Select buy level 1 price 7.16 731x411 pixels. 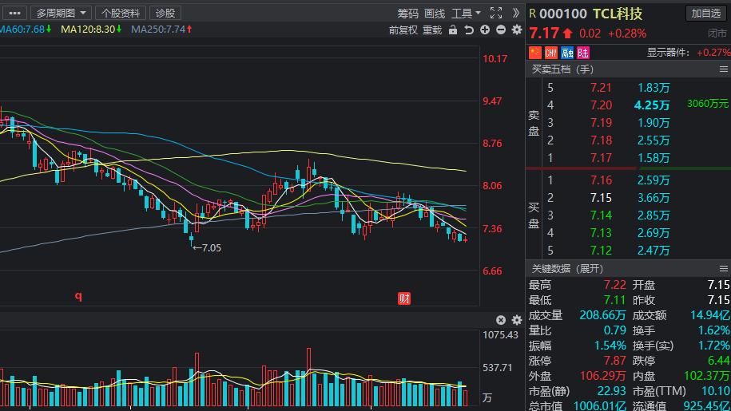(x=601, y=180)
